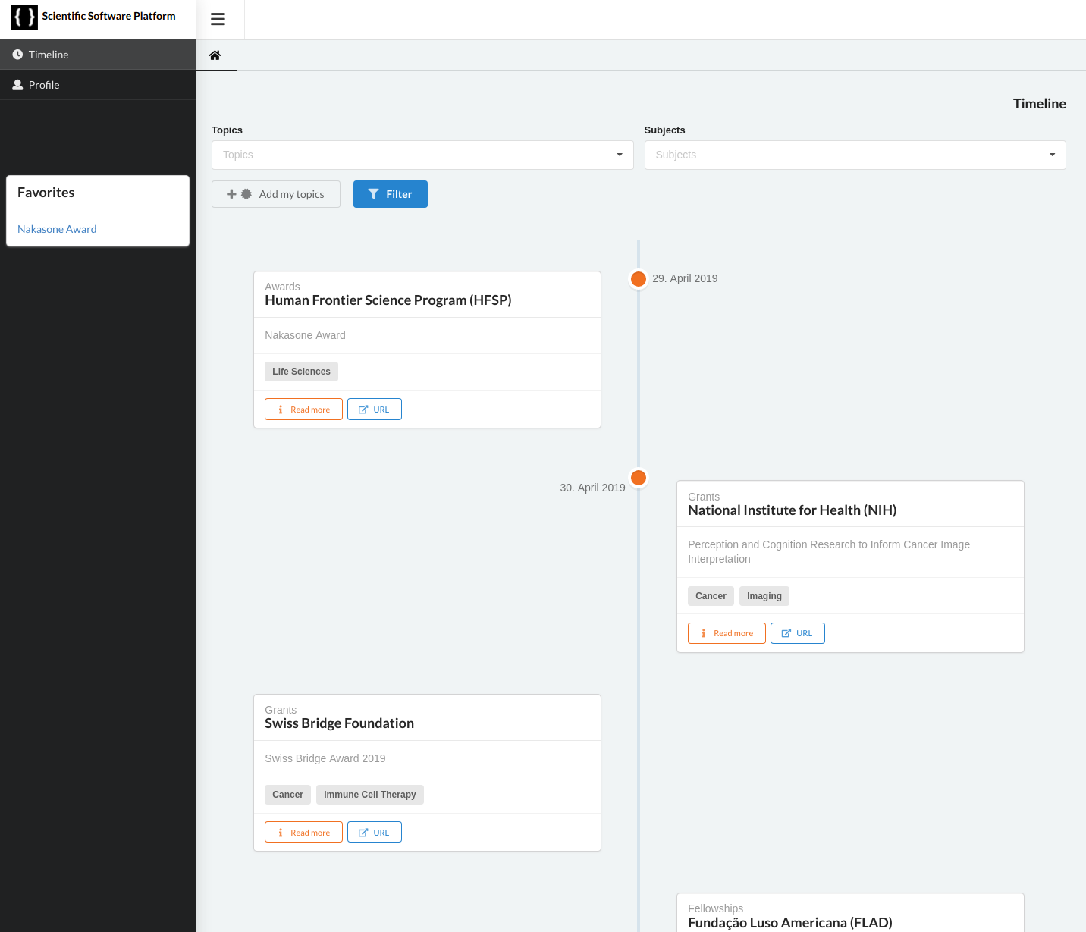Open URL for Swiss Bridge Foundation

coord(375,833)
